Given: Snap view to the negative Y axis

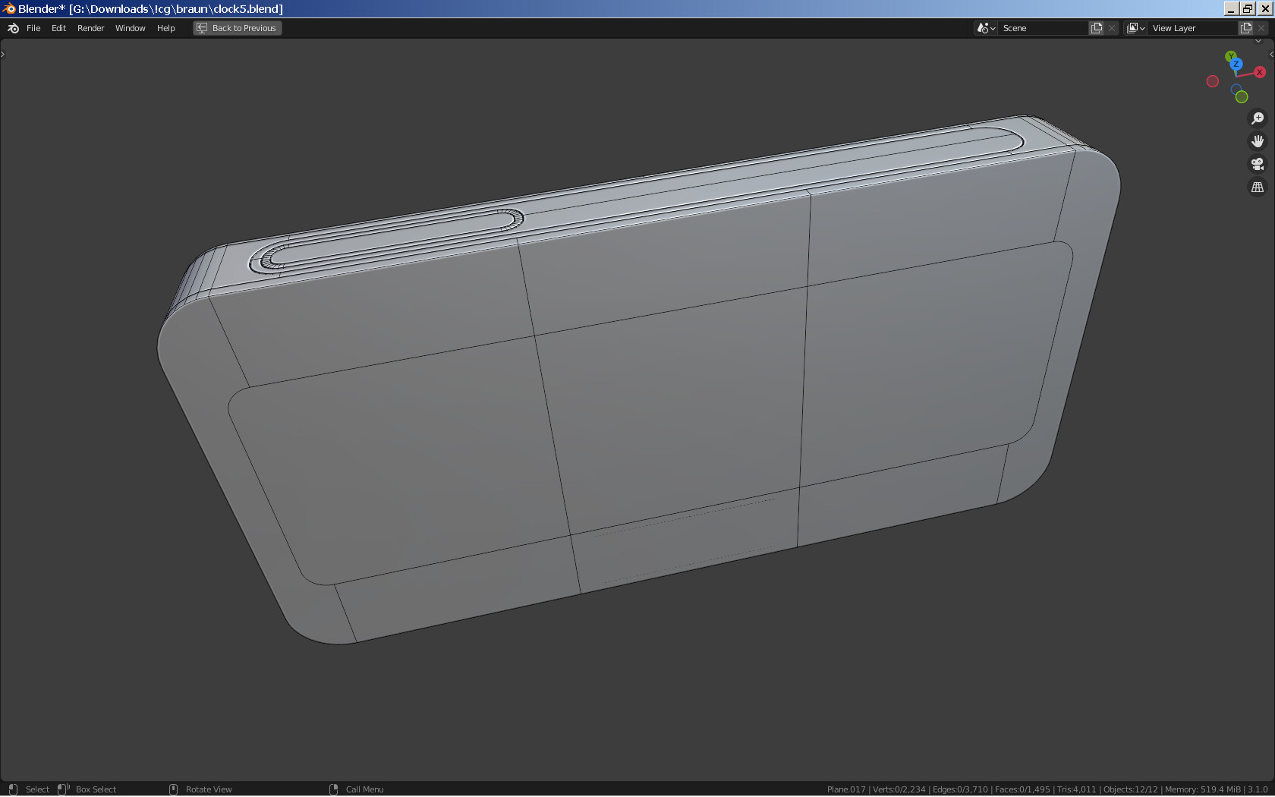Looking at the screenshot, I should [1242, 96].
